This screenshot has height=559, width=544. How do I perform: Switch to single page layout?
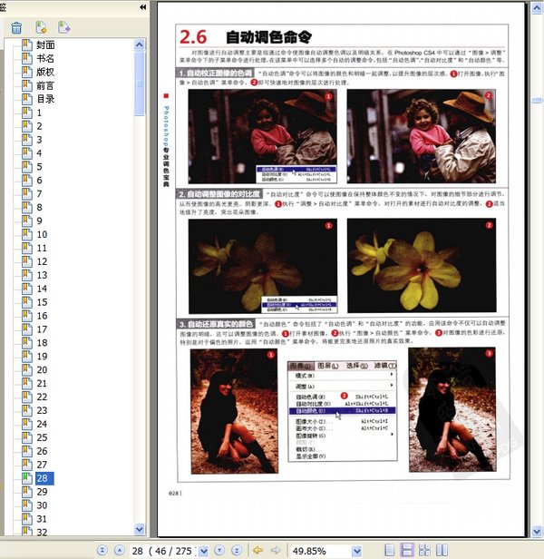pyautogui.click(x=389, y=550)
